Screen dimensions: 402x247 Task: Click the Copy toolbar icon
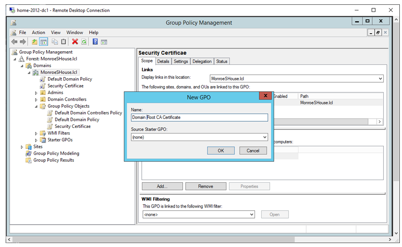pyautogui.click(x=55, y=42)
